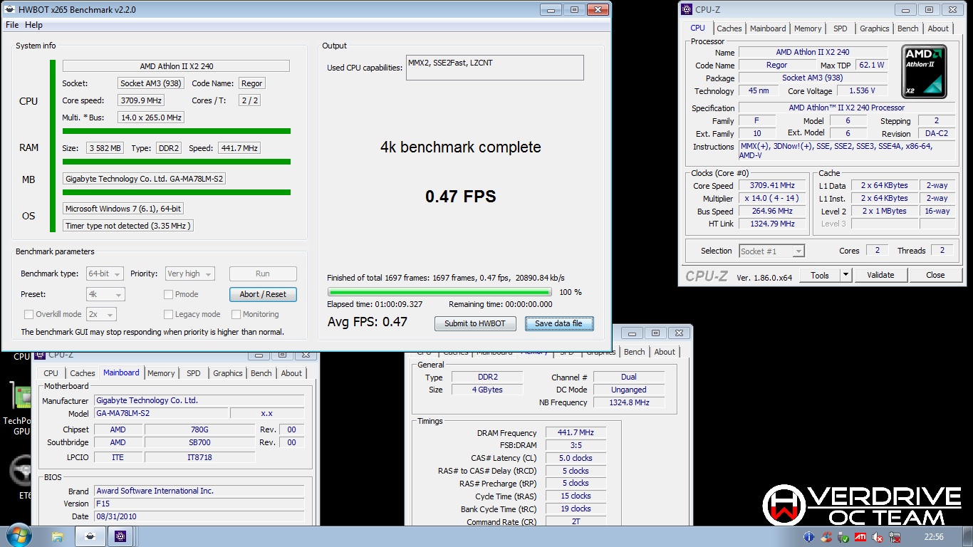The image size is (973, 547).
Task: Switch to the Caches tab in CPU-Z CPU window
Action: pyautogui.click(x=729, y=28)
